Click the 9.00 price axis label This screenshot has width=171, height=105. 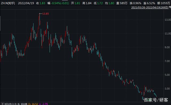point(167,47)
